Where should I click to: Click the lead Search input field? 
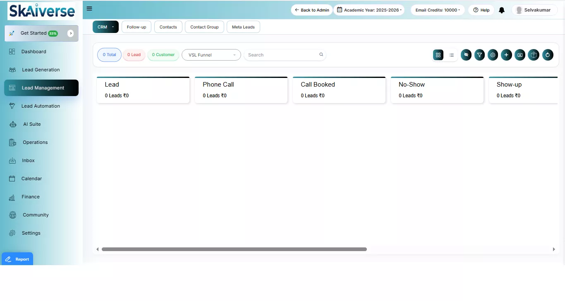(282, 55)
